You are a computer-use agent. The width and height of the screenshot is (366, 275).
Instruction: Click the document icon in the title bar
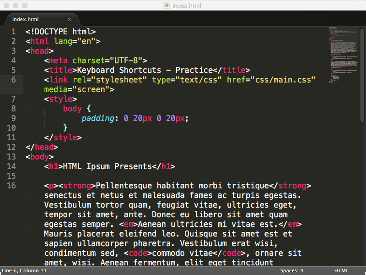[x=167, y=5]
